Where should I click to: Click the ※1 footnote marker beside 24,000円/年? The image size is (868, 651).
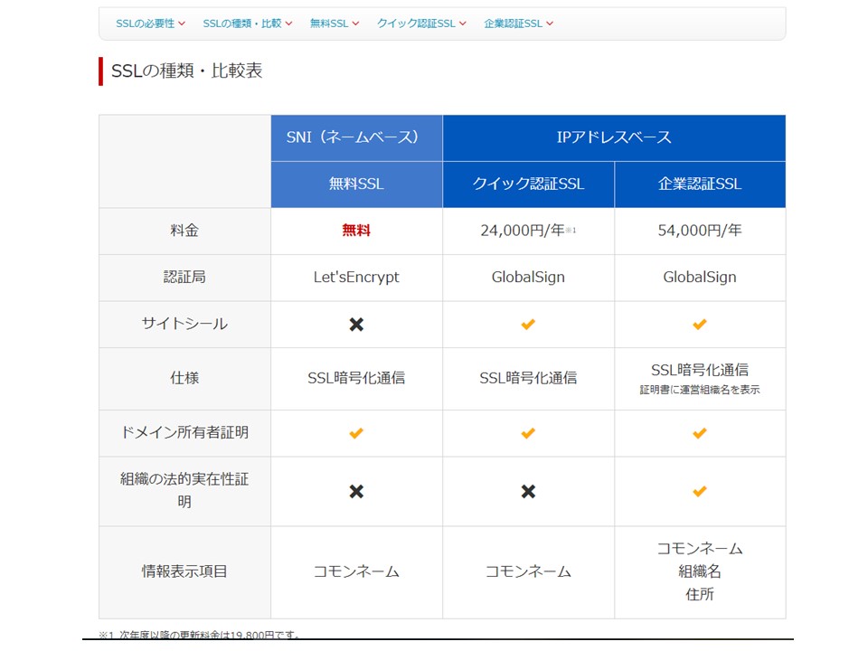click(x=571, y=231)
